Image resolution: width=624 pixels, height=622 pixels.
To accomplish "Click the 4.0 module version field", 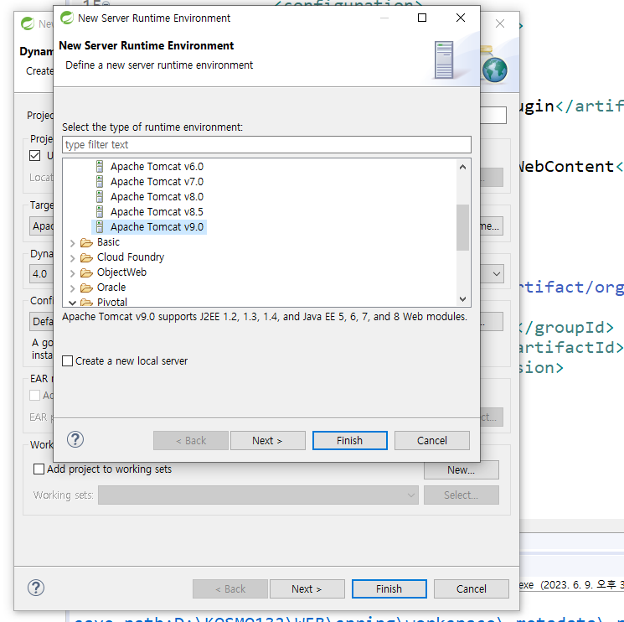I will [x=40, y=273].
